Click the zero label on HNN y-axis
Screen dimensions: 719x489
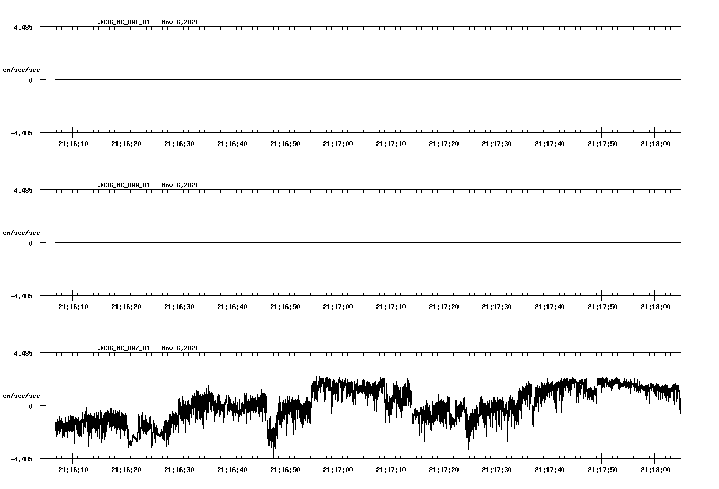tap(31, 243)
